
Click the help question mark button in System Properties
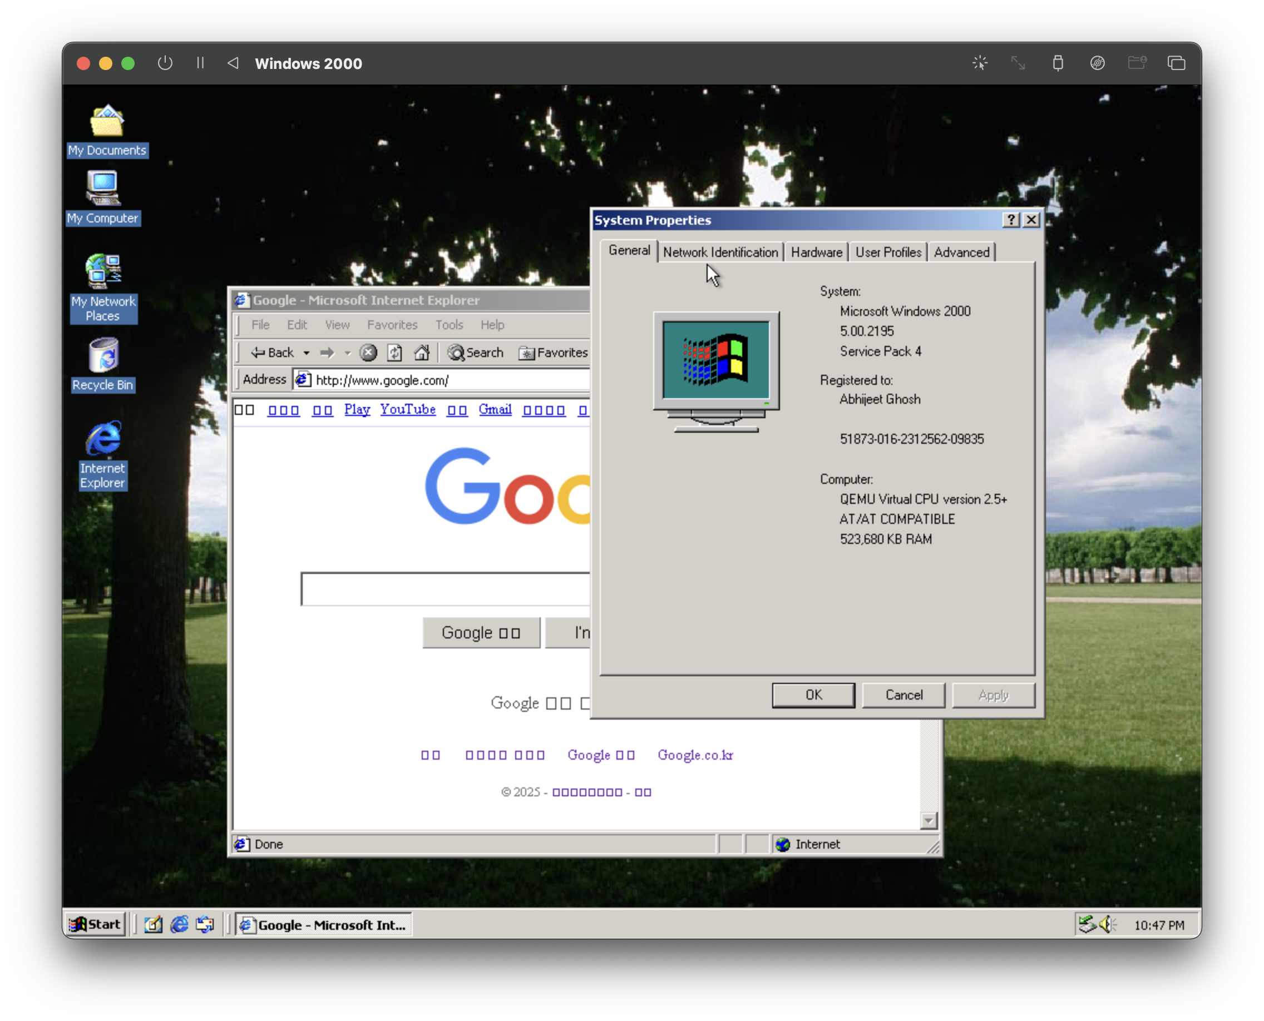pos(1011,220)
